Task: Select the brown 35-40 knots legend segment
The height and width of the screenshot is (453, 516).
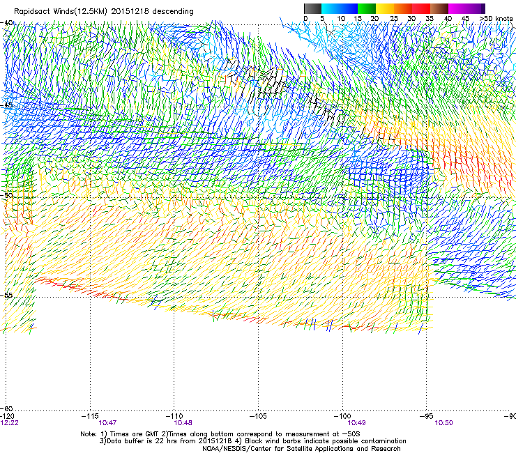Action: (x=439, y=8)
